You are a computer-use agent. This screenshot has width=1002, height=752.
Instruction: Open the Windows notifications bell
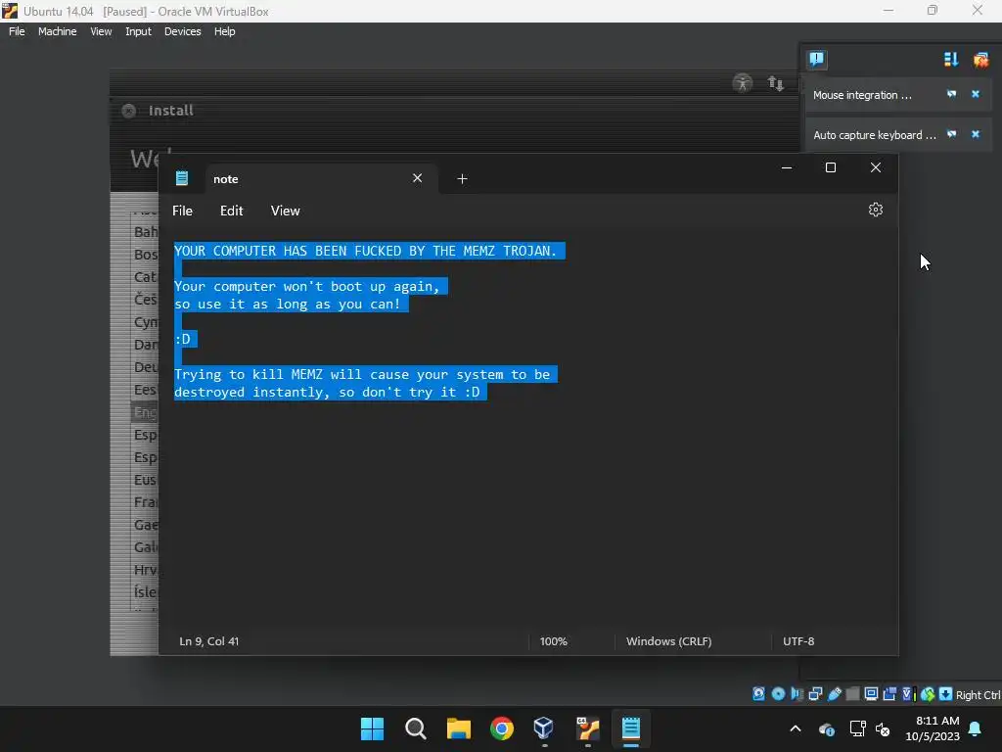pyautogui.click(x=975, y=728)
